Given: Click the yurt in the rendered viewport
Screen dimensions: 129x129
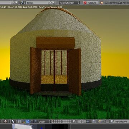Looking at the screenshot, I should [56, 51].
